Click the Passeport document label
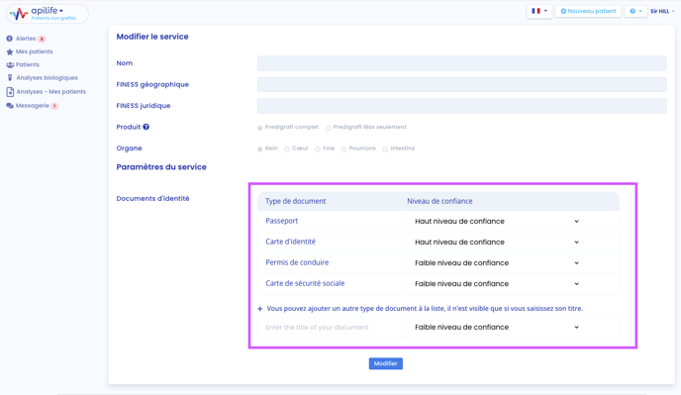Screen dimensions: 681x395 (x=281, y=221)
